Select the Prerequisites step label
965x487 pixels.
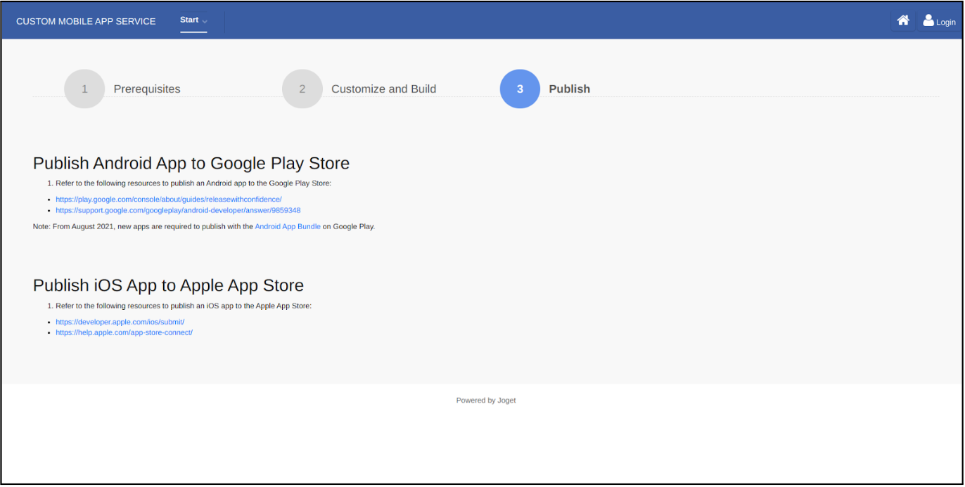point(147,89)
